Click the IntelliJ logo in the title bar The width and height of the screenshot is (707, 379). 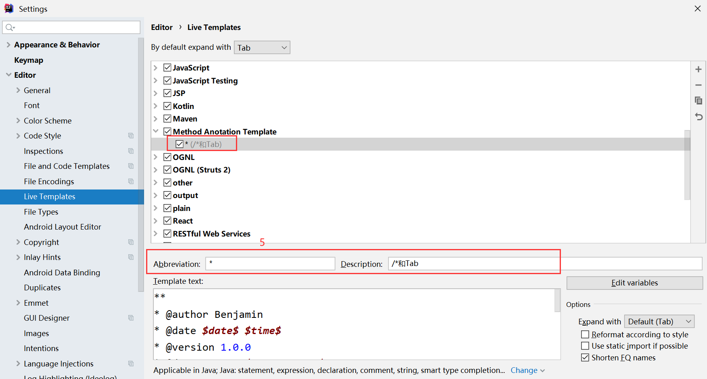point(8,9)
